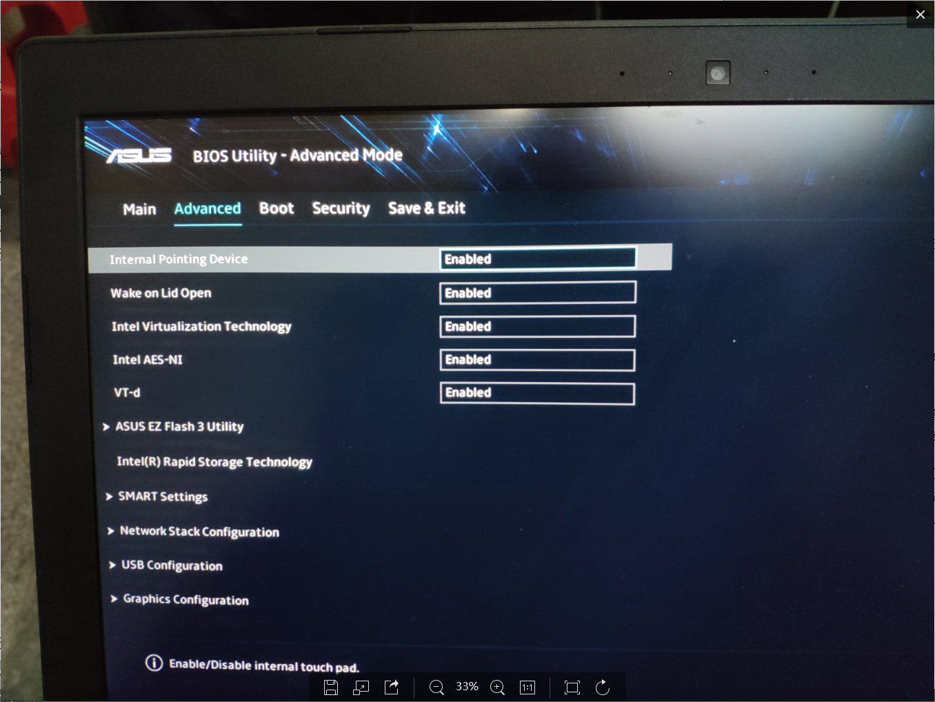Open Intel AES-NI Enabled dropdown
935x702 pixels.
pyautogui.click(x=538, y=360)
